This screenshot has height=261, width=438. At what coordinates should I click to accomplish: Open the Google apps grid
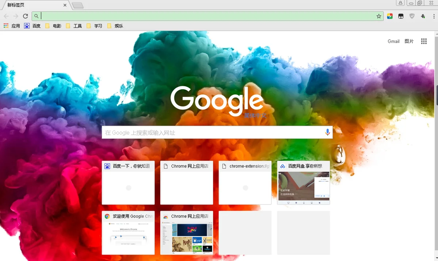pyautogui.click(x=424, y=41)
